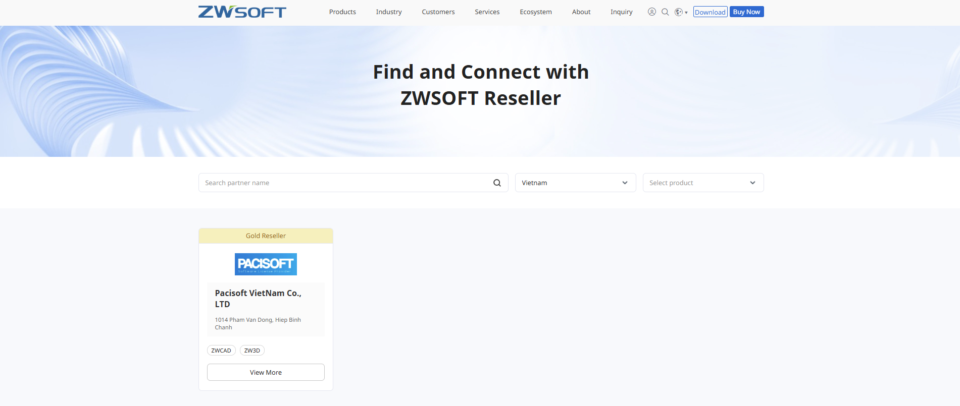Expand the Select product dropdown
This screenshot has width=960, height=406.
point(703,183)
